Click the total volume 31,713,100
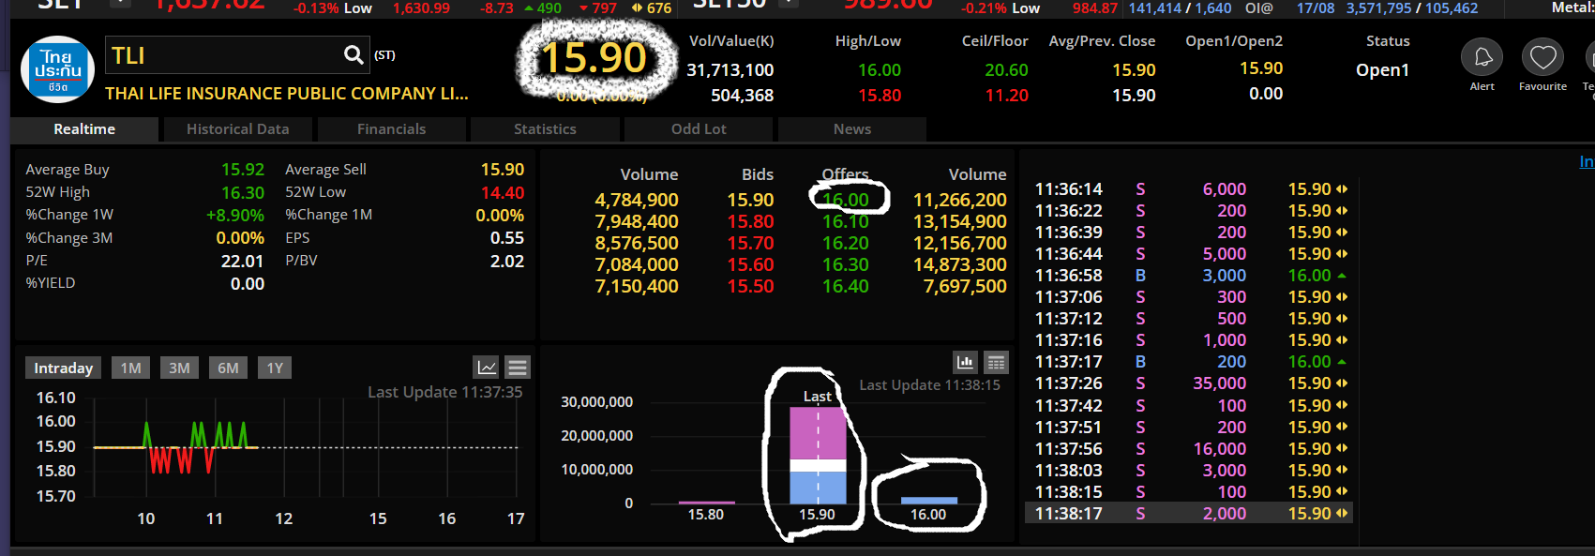1595x556 pixels. tap(730, 70)
